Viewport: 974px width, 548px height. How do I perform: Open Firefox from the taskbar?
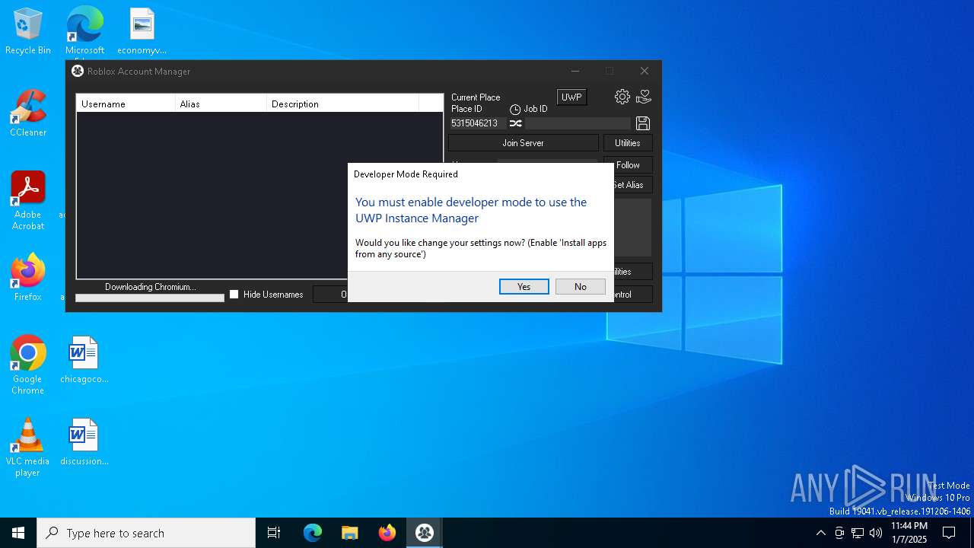[387, 533]
